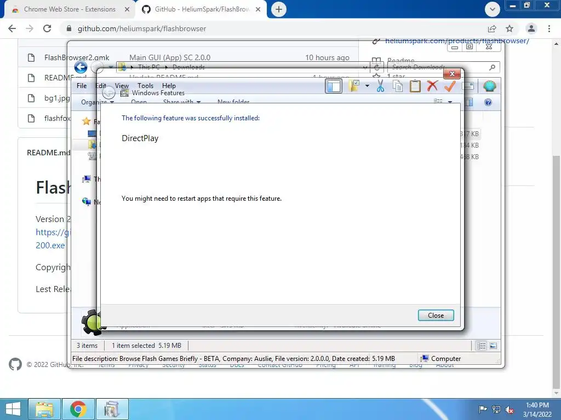Click the Share this page icon in Chrome
Viewport: 561px width, 420px height.
pos(492,28)
